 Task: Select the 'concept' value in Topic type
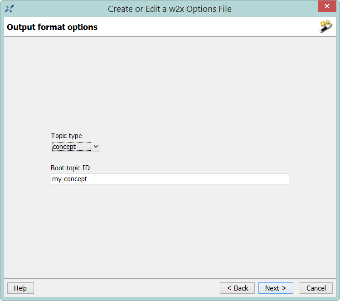[64, 147]
